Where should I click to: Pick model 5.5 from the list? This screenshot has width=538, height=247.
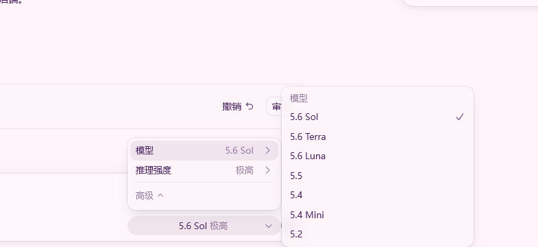(x=378, y=176)
